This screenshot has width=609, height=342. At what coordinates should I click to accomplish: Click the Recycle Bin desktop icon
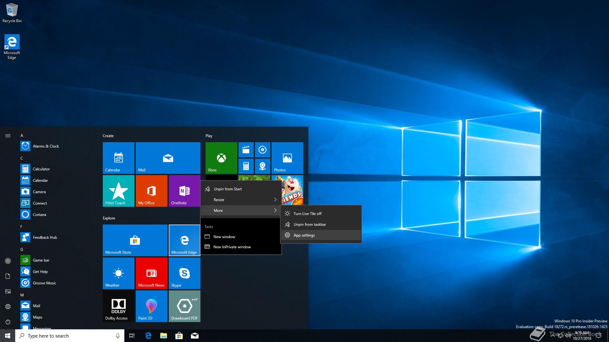tap(12, 13)
